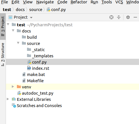Expand the External Libraries arrow
Viewport: 139px width, 124px height.
(8, 99)
